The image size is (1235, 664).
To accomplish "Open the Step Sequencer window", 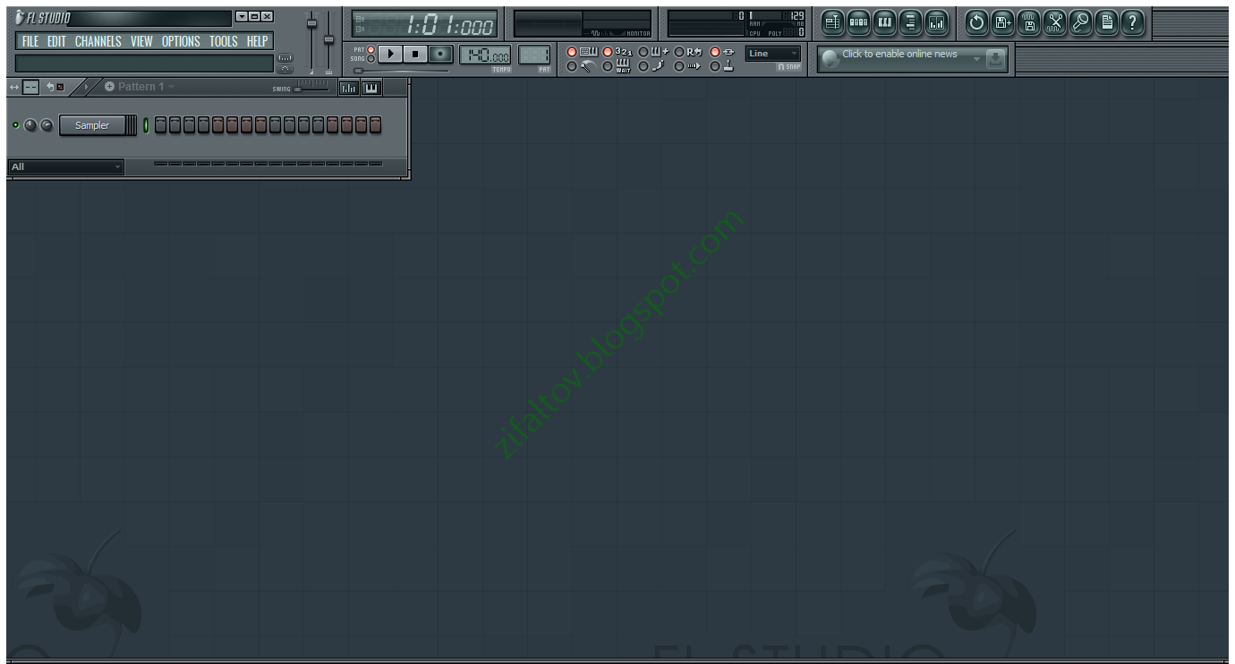I will [859, 22].
